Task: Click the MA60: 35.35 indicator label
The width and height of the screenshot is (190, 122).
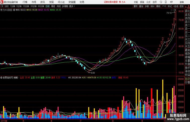Action: (55, 10)
